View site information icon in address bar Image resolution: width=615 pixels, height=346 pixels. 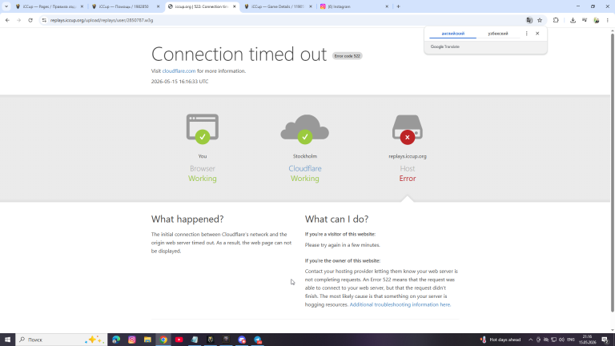click(44, 20)
